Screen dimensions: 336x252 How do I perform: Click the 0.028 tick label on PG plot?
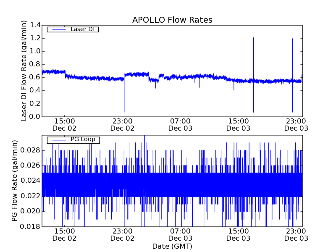[30, 150]
